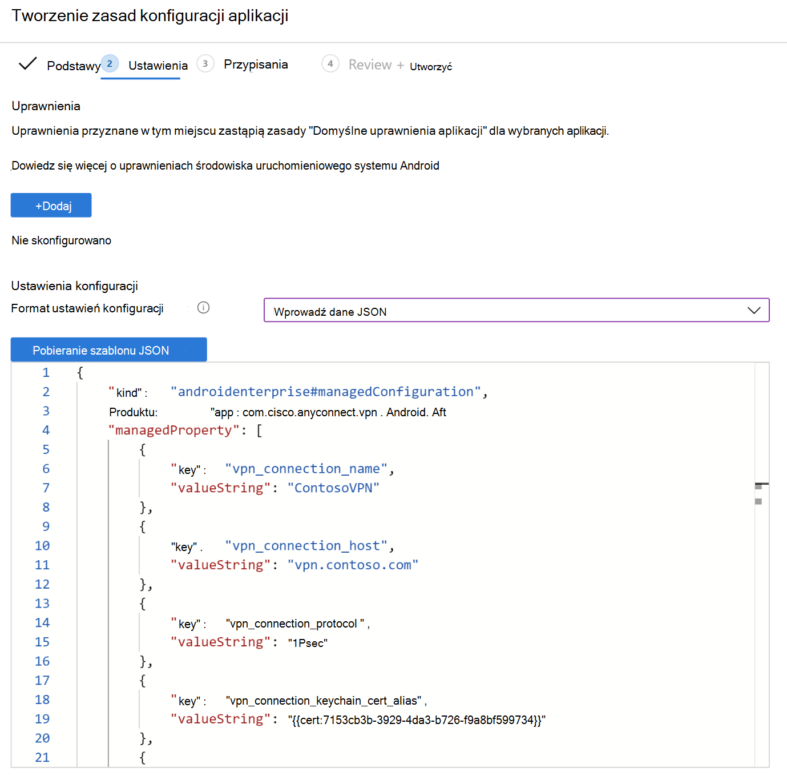Click the step 4 circle for Review
787x776 pixels.
330,63
